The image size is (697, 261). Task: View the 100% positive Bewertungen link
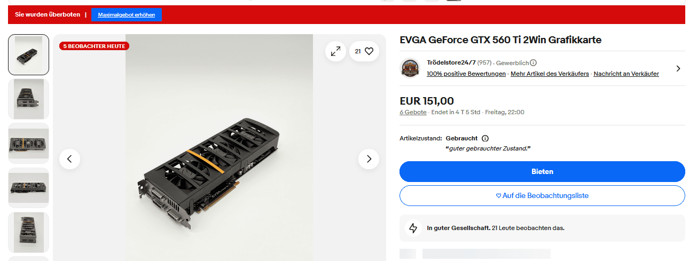point(466,74)
